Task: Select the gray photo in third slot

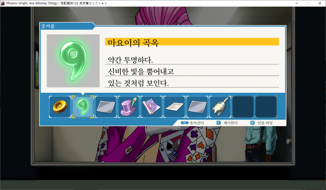Action: (105, 107)
